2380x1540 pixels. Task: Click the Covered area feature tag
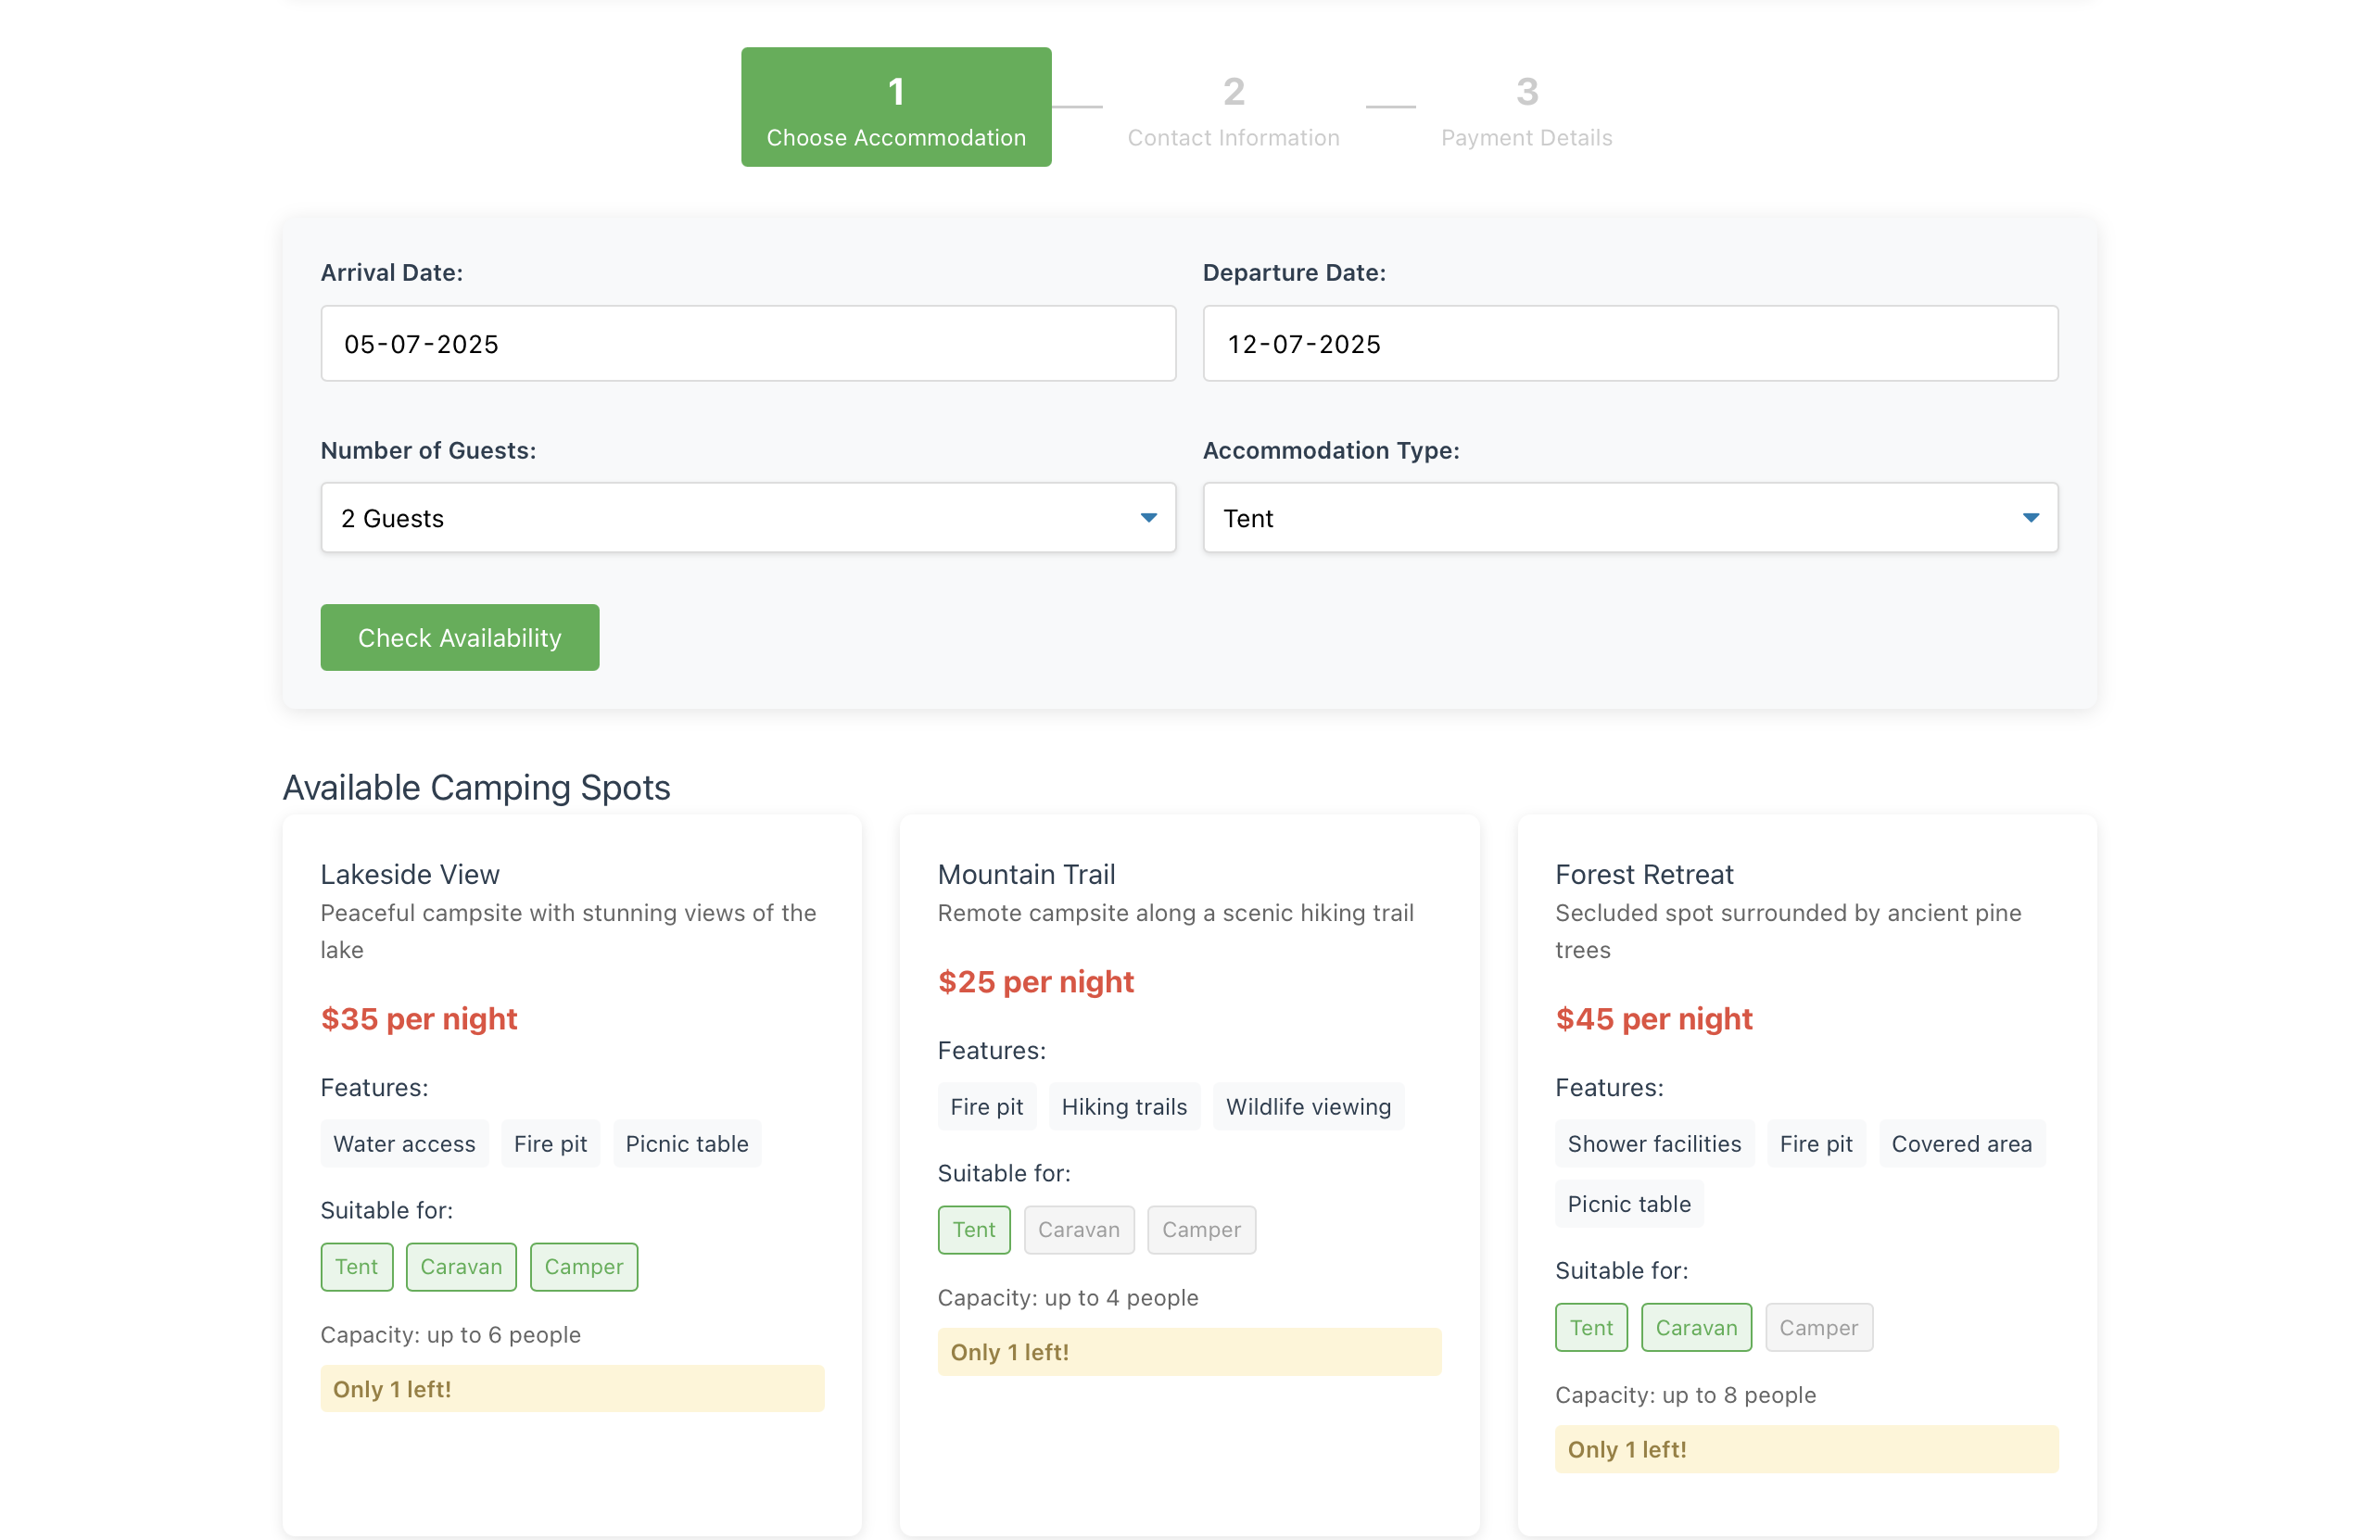pos(1961,1144)
